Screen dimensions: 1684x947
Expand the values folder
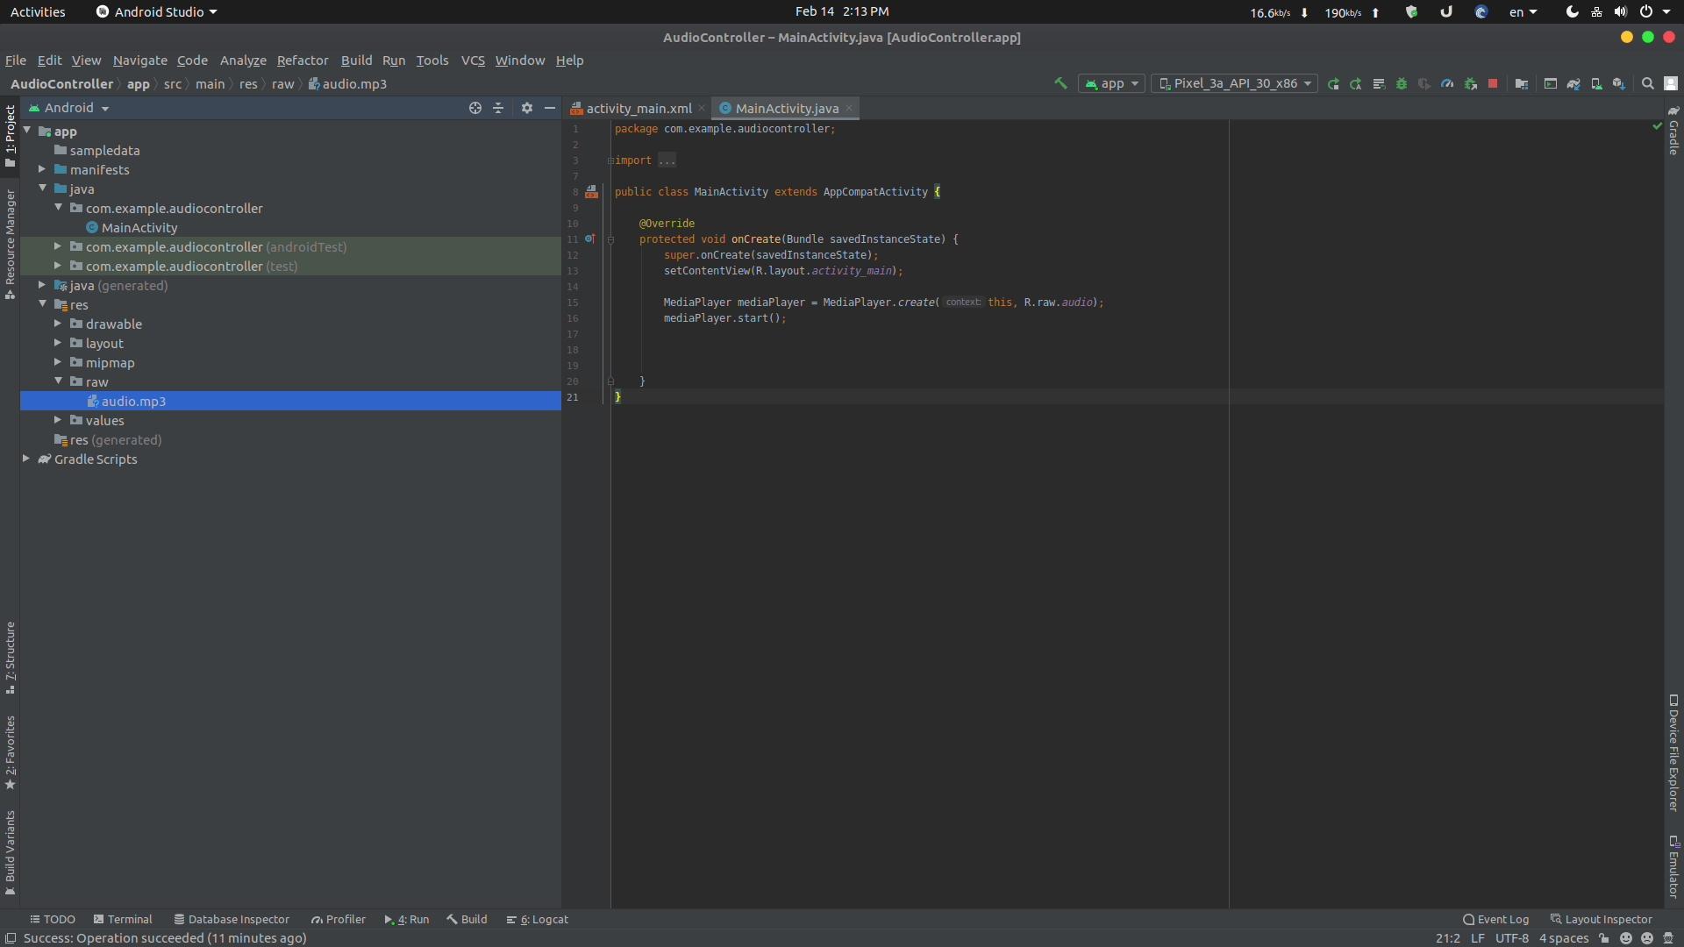click(x=58, y=420)
